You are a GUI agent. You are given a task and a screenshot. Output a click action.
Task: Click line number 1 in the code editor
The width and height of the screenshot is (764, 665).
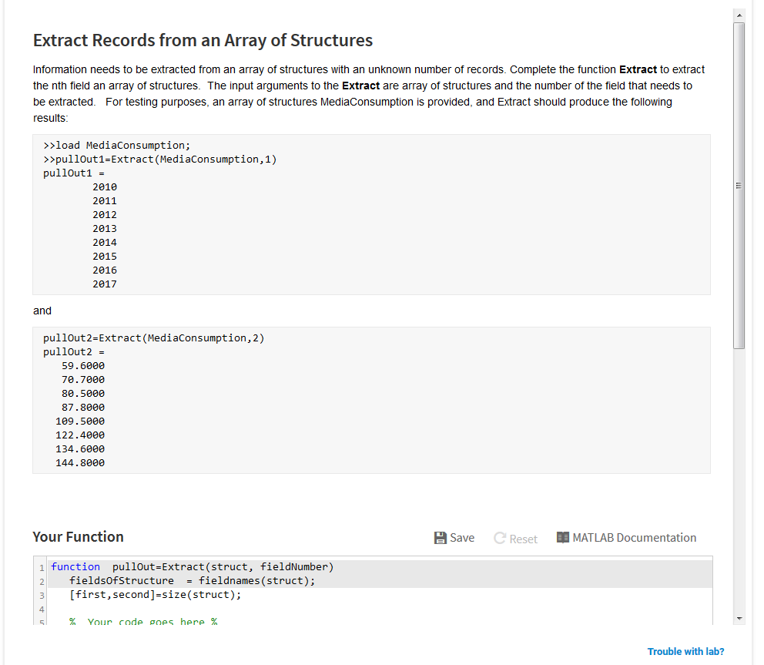(41, 566)
